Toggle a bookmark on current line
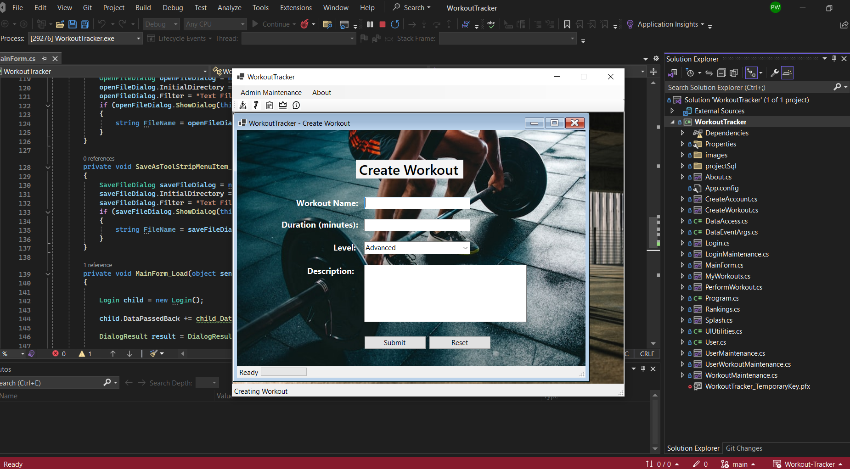850x469 pixels. 567,24
